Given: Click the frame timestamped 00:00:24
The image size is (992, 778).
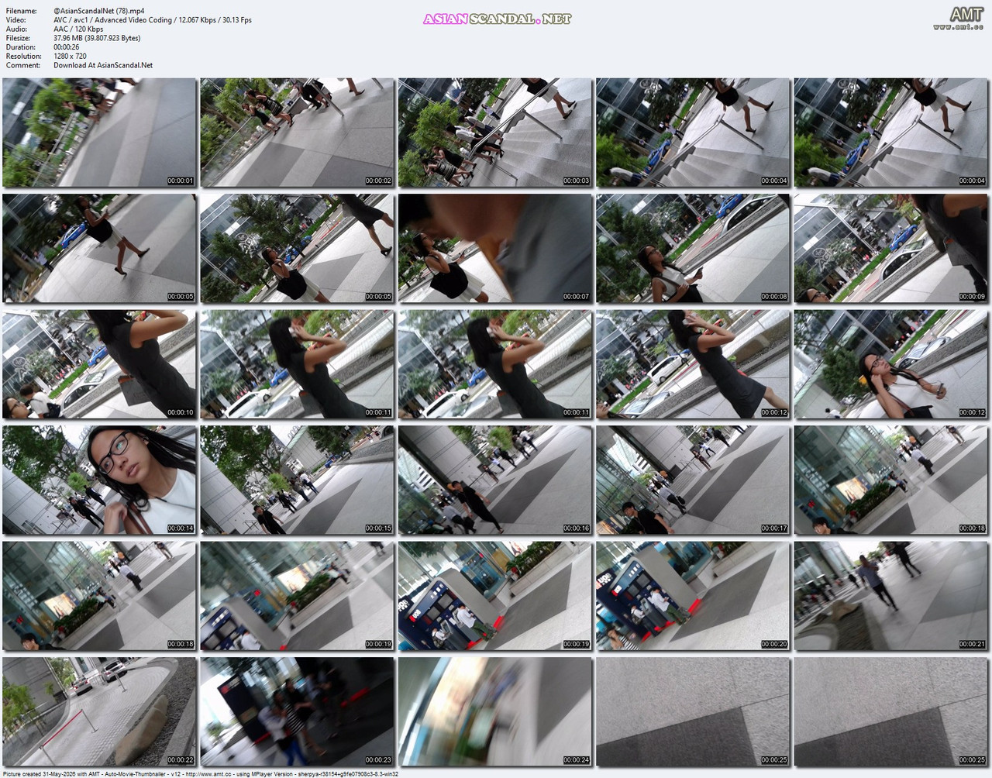Looking at the screenshot, I should click(x=495, y=712).
